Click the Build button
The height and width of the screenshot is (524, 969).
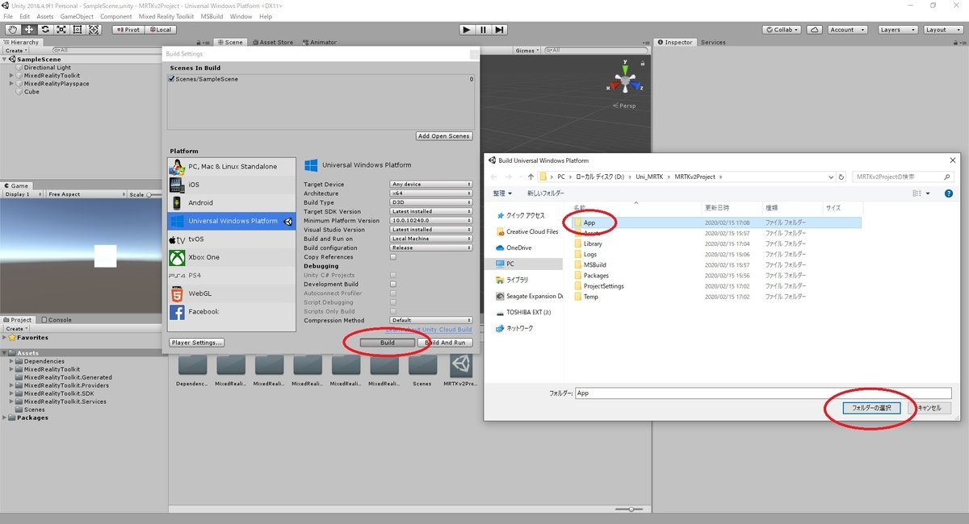[x=388, y=343]
